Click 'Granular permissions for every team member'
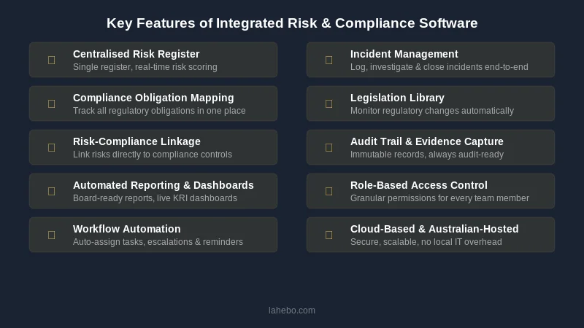This screenshot has width=584, height=328. [439, 198]
